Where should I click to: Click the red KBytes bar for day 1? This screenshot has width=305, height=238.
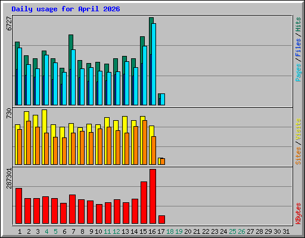coord(18,206)
